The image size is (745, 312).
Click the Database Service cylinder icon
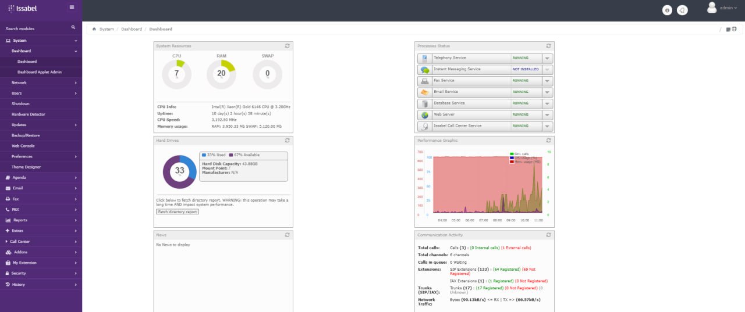425,103
